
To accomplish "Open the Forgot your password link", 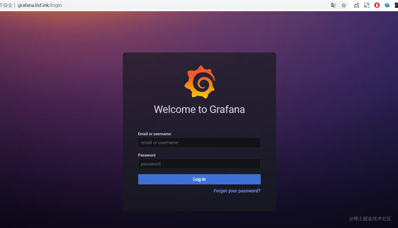I will coord(237,191).
